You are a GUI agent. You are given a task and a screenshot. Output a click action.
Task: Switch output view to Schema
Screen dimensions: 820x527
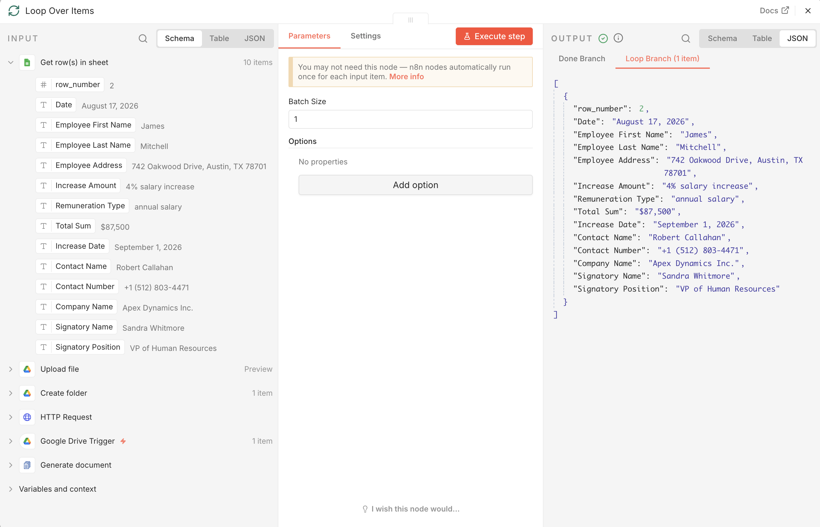[722, 38]
